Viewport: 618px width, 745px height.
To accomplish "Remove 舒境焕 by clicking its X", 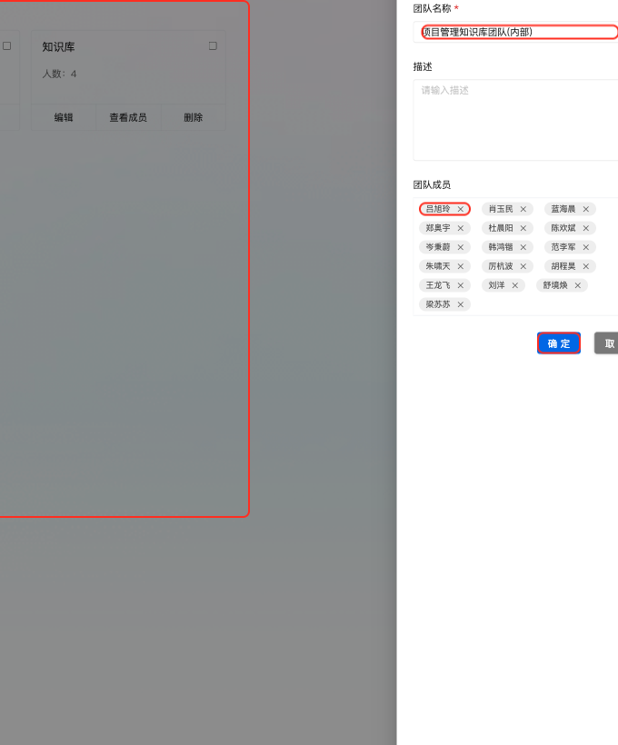I will tap(578, 285).
